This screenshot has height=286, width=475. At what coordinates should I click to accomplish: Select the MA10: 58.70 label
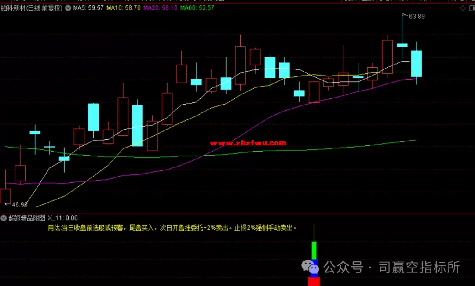pyautogui.click(x=124, y=8)
